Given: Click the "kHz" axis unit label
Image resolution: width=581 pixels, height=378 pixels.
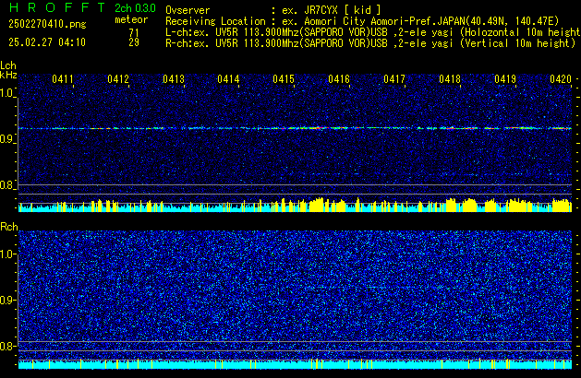Looking at the screenshot, I should pyautogui.click(x=8, y=75).
